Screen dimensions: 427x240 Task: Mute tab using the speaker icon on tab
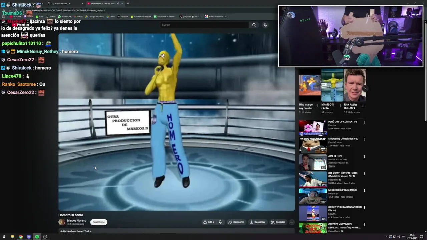[x=118, y=3]
